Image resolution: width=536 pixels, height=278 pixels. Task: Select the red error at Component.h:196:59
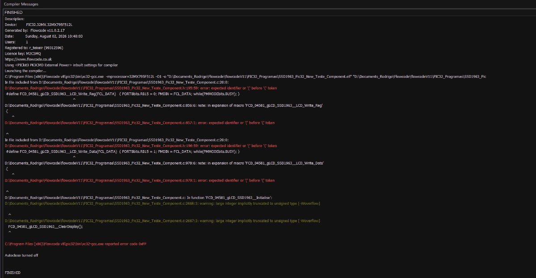pyautogui.click(x=141, y=146)
